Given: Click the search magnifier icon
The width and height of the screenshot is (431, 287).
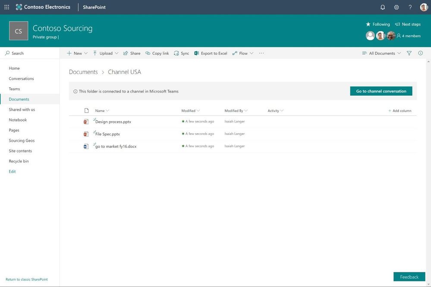Looking at the screenshot, I should 7,53.
